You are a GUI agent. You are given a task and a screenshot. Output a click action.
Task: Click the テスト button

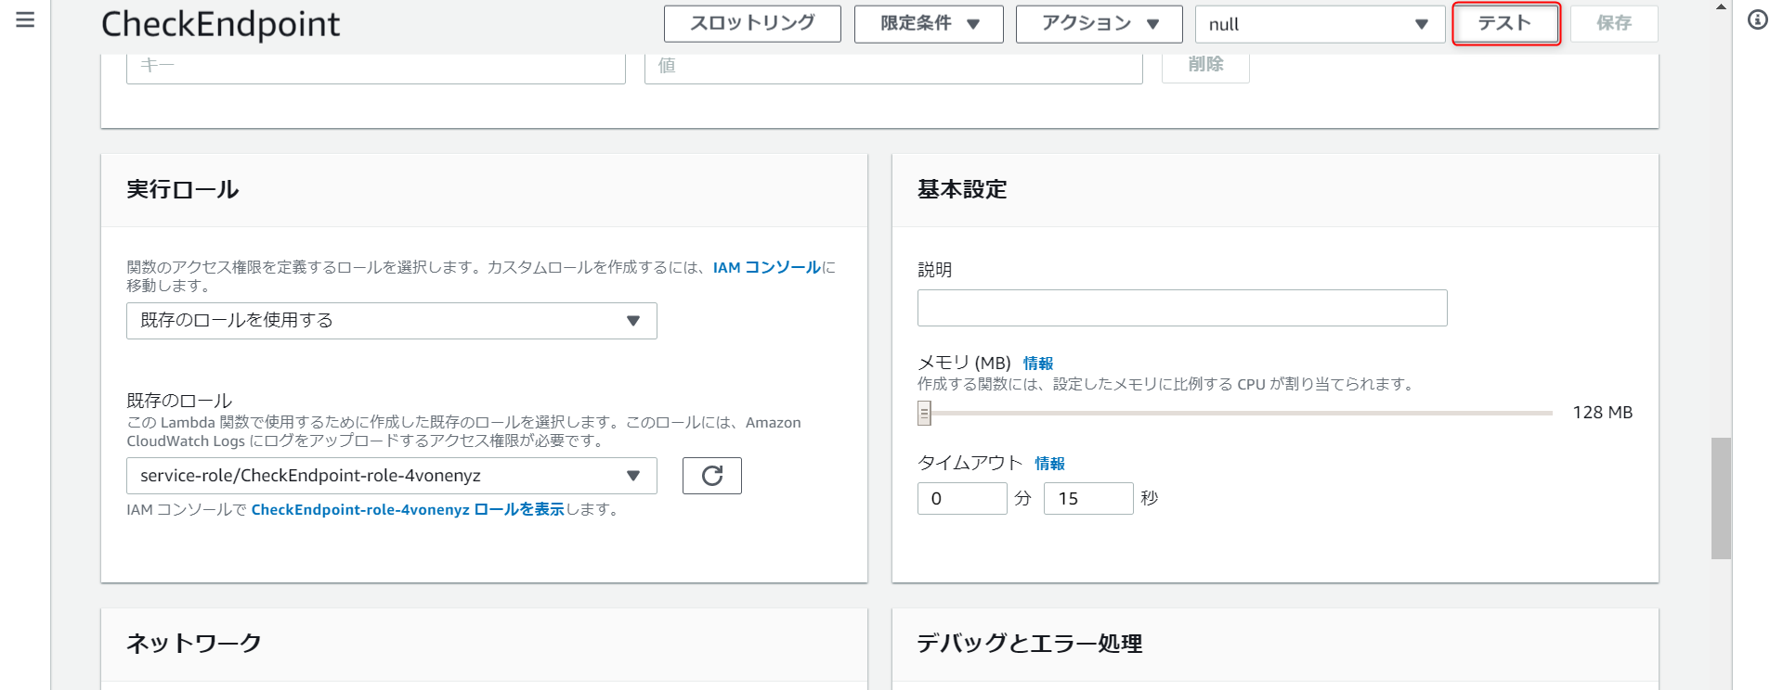tap(1505, 23)
